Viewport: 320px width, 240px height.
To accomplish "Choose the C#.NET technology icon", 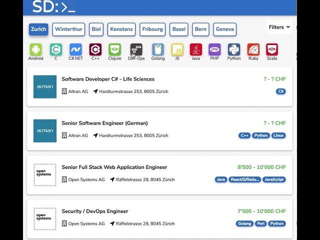I will click(75, 49).
